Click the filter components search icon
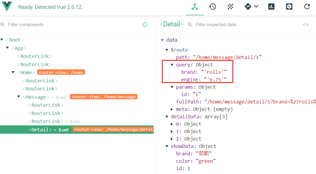The width and height of the screenshot is (316, 174). pos(3,25)
